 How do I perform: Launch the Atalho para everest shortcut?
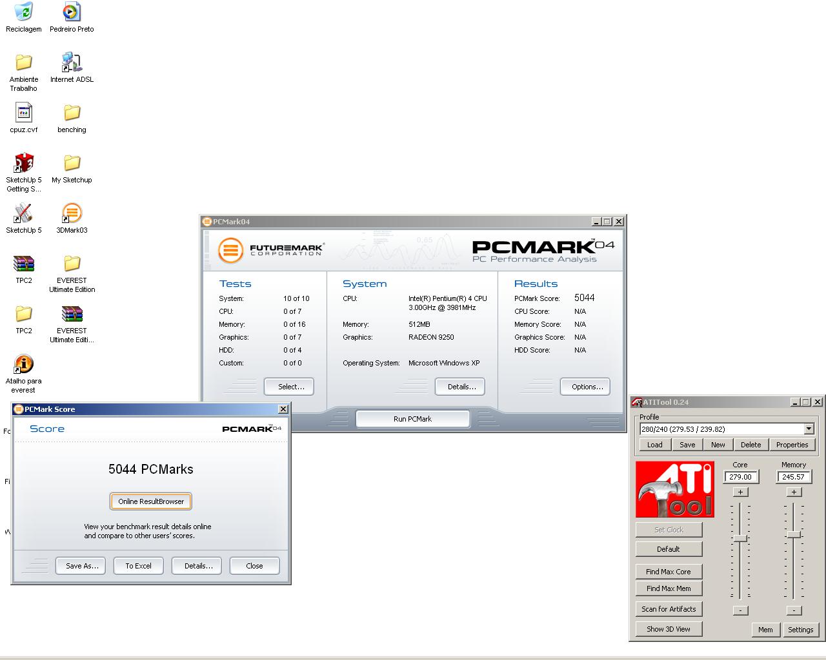point(23,374)
